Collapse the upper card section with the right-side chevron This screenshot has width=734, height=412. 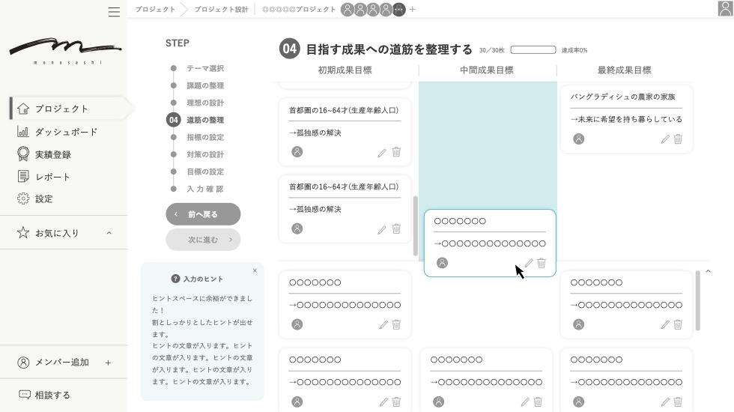(709, 271)
